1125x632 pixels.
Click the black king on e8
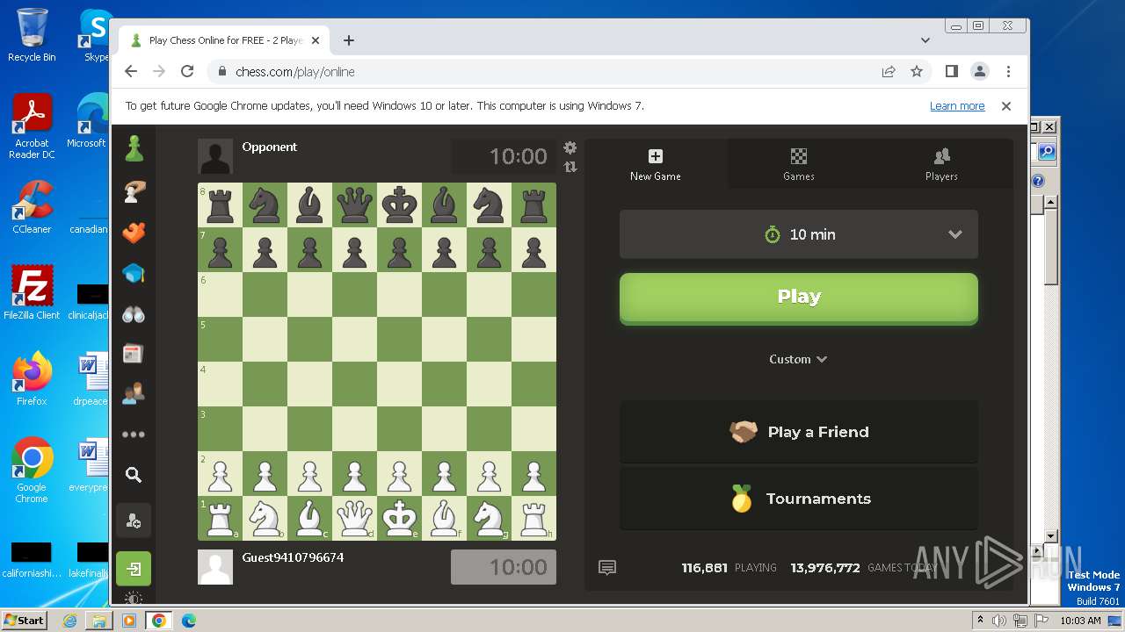click(399, 205)
